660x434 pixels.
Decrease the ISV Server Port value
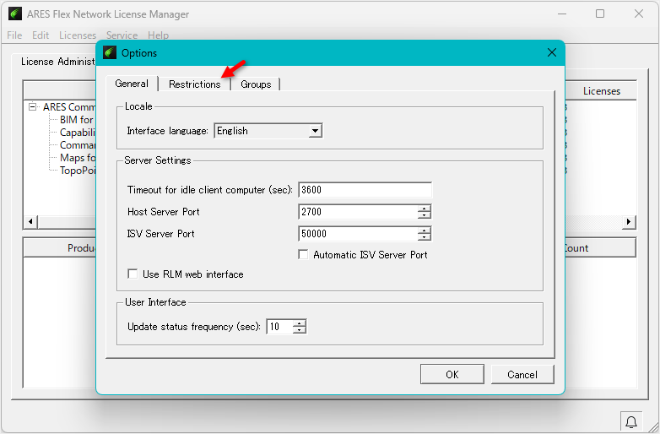[425, 237]
